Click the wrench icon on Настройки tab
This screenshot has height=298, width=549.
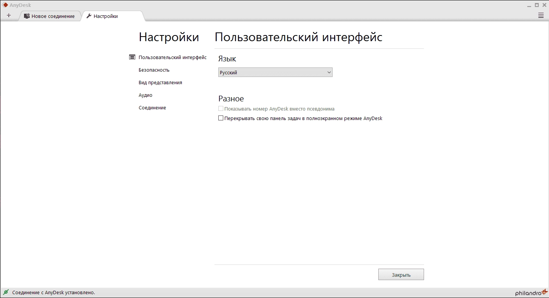pos(89,16)
